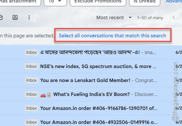The image size is (182, 126).
Task: Toggle the Exclude Promotions filter chip
Action: pyautogui.click(x=98, y=2)
